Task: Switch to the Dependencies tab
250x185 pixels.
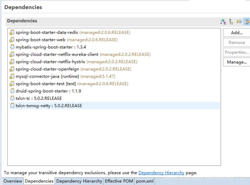Action: click(x=39, y=181)
